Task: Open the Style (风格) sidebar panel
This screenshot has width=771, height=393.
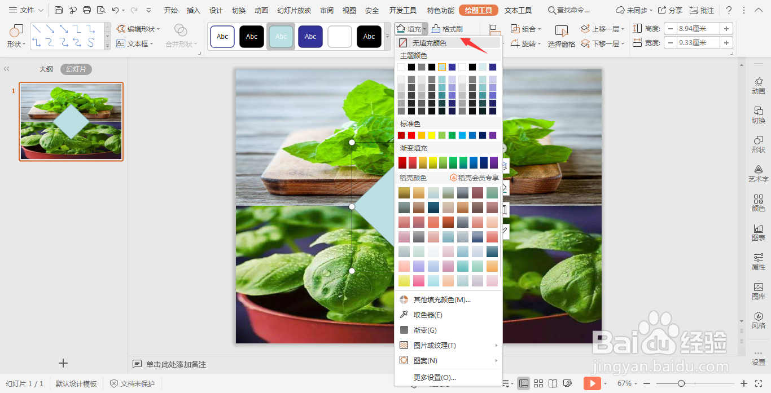Action: (759, 319)
